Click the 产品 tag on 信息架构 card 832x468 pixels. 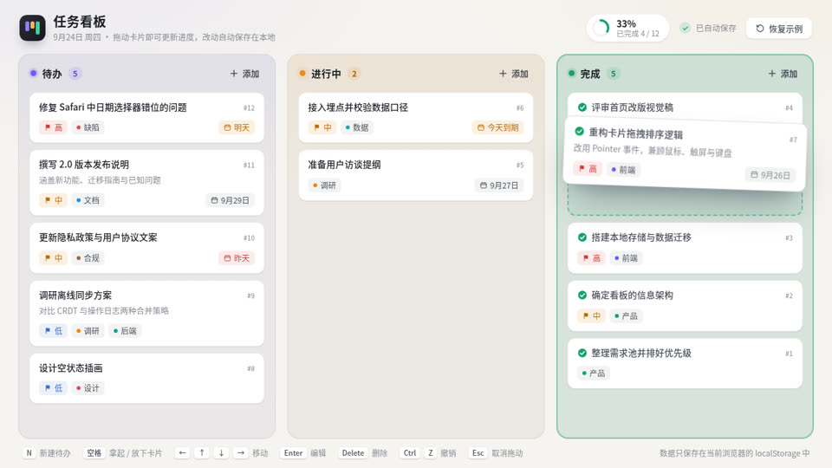click(x=626, y=315)
